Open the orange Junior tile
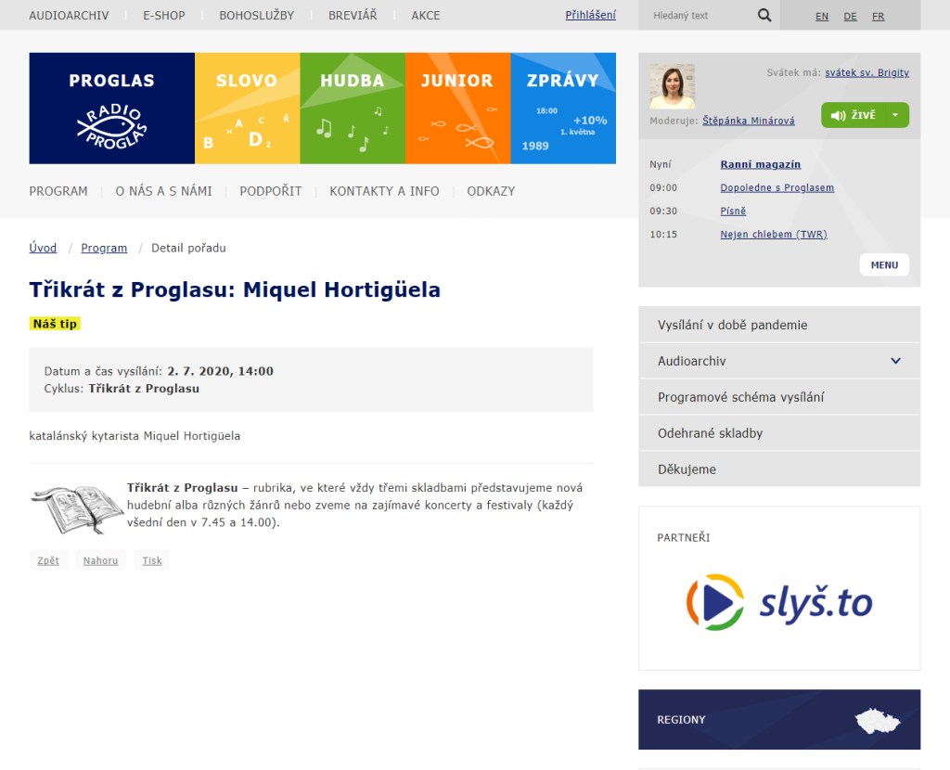Image resolution: width=950 pixels, height=770 pixels. [x=457, y=109]
